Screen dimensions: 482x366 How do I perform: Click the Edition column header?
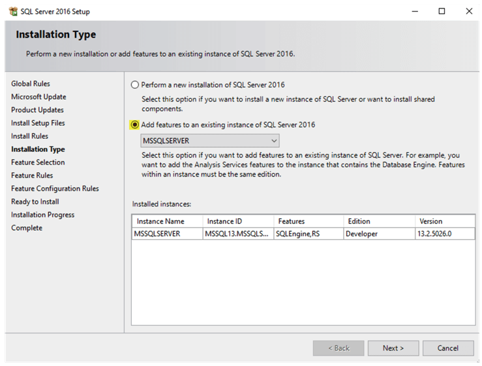pos(379,221)
